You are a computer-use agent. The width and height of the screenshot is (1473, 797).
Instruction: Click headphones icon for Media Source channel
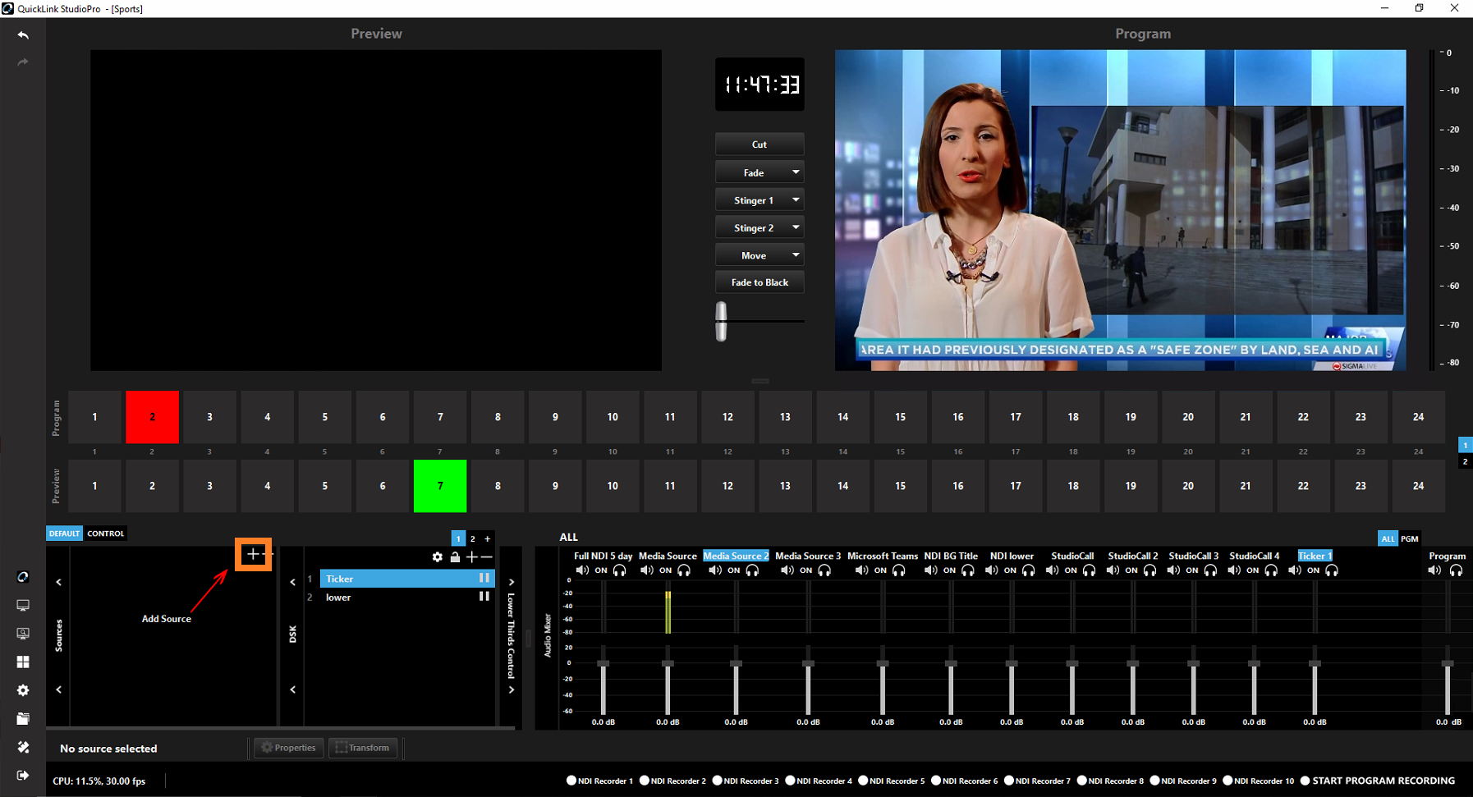click(x=684, y=570)
